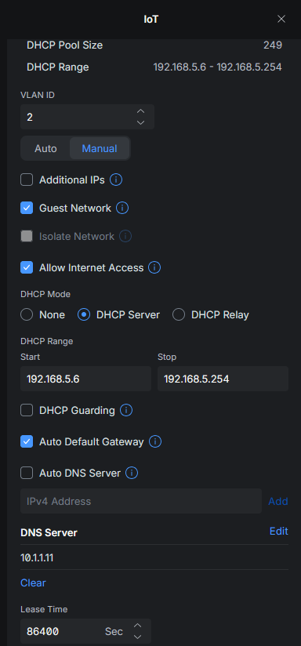
Task: Decrease Lease Time using down arrow
Action: pyautogui.click(x=137, y=637)
